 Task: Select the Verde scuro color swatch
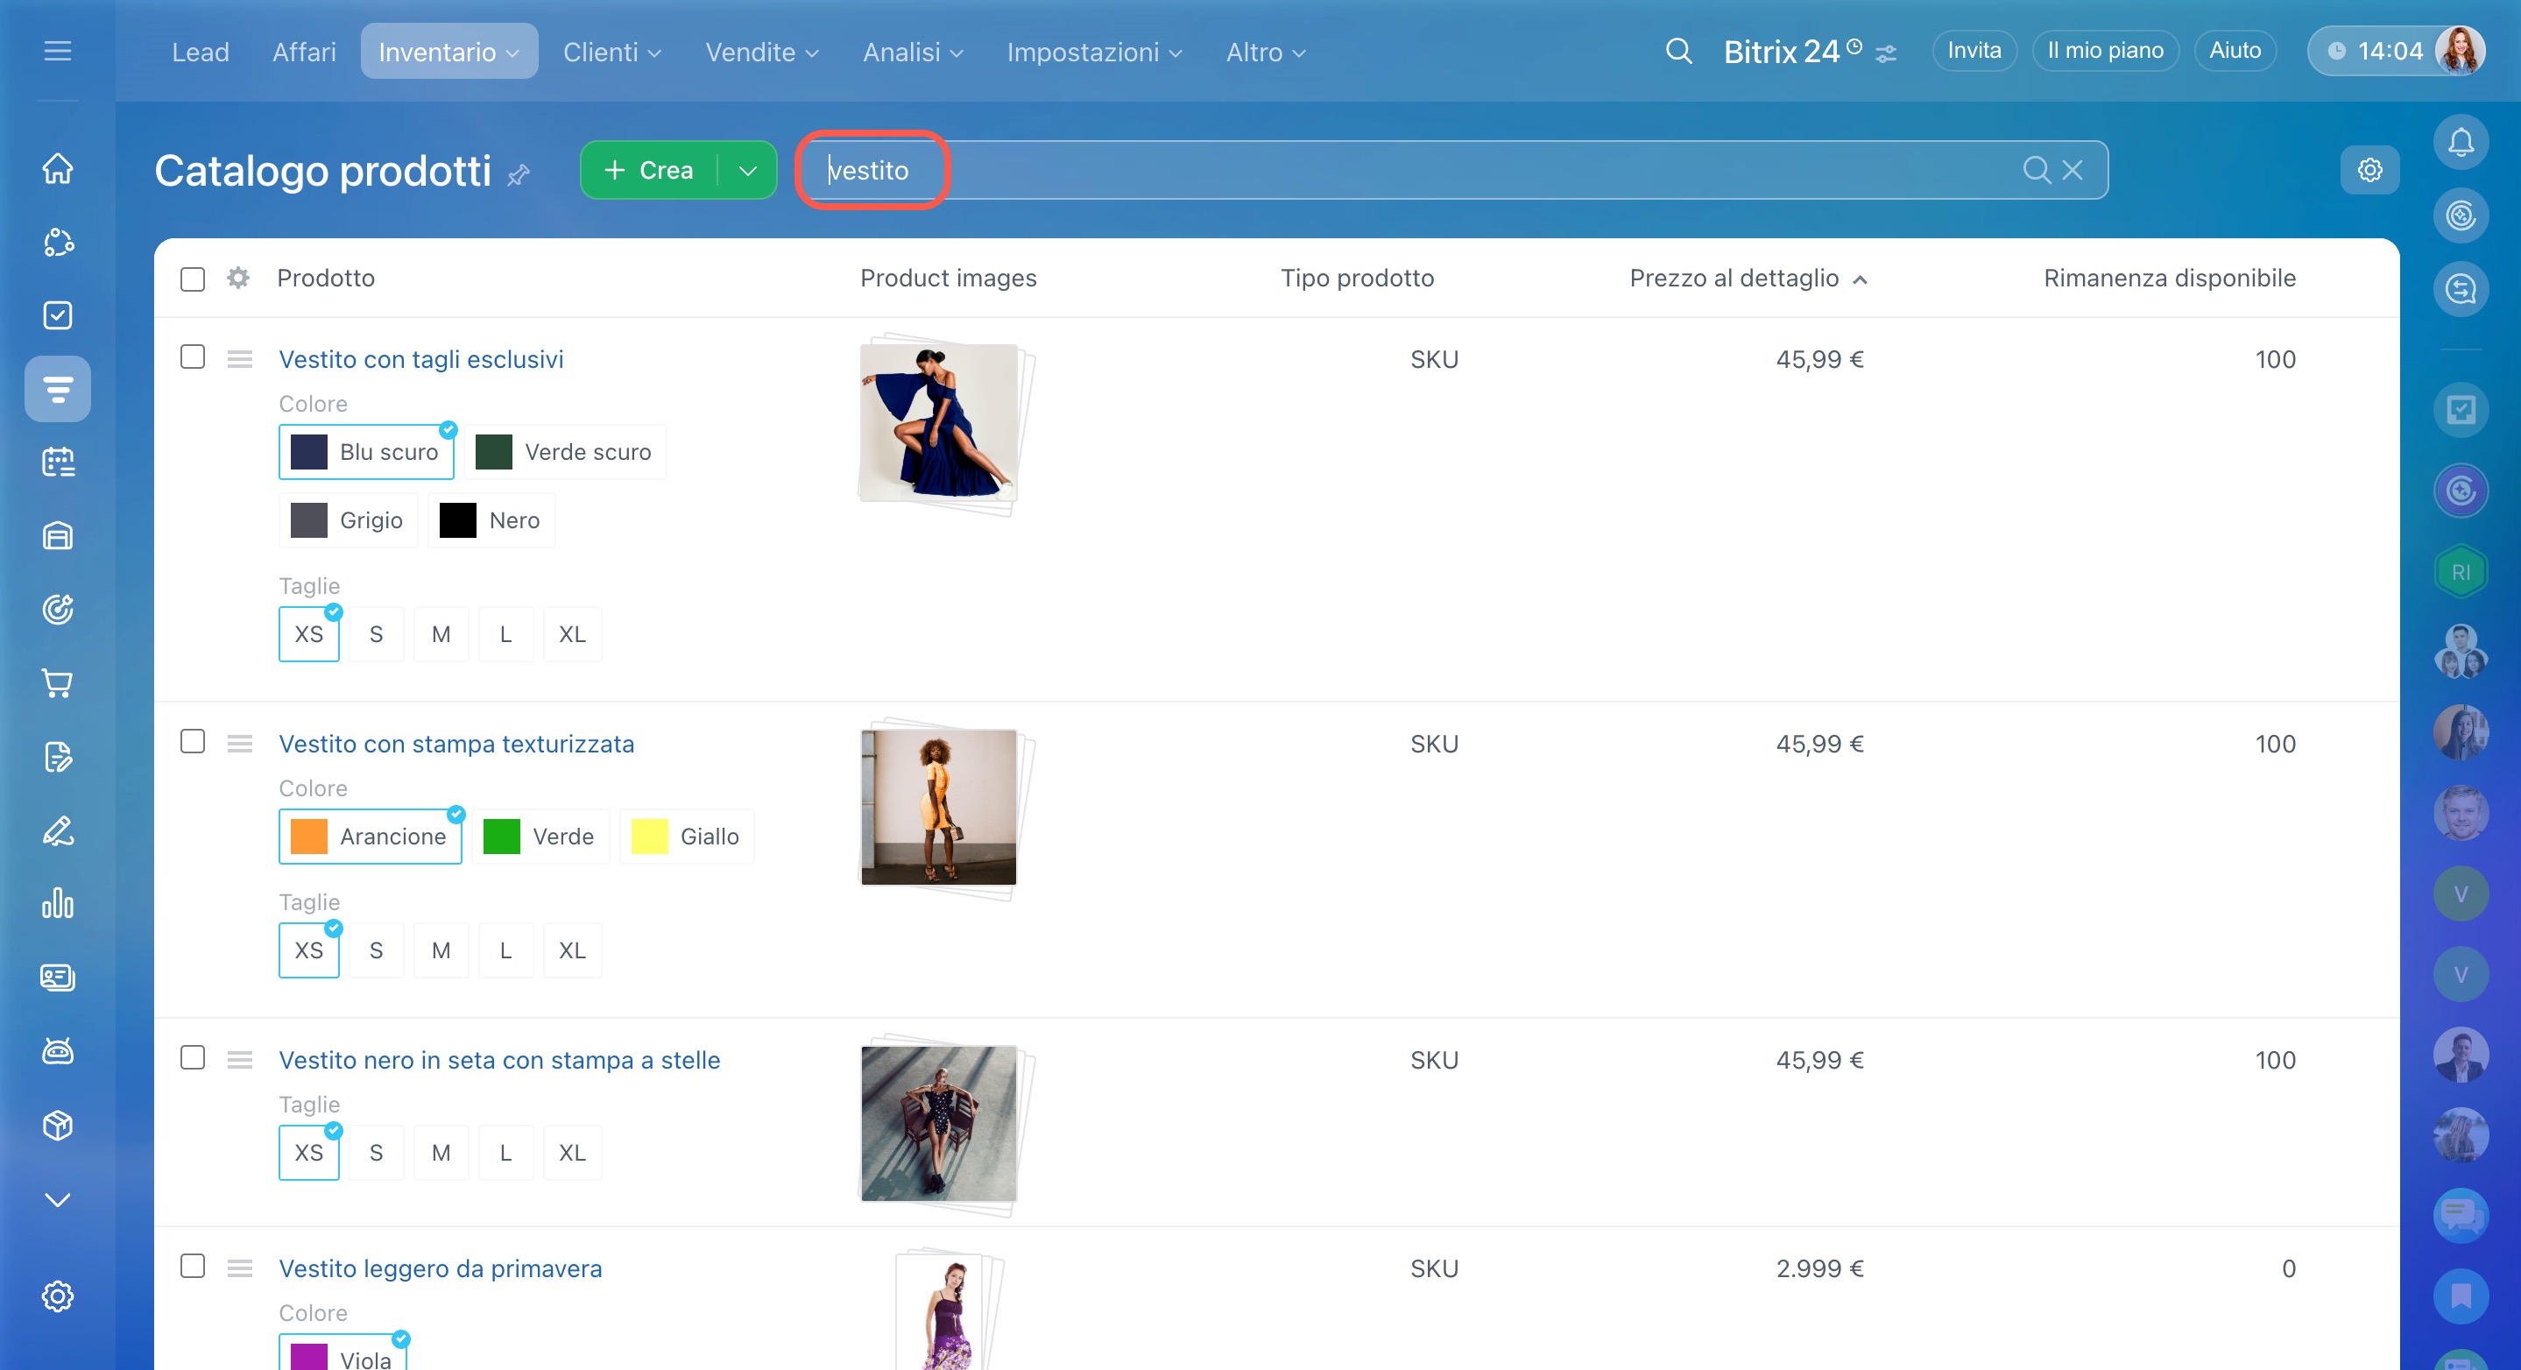[565, 452]
